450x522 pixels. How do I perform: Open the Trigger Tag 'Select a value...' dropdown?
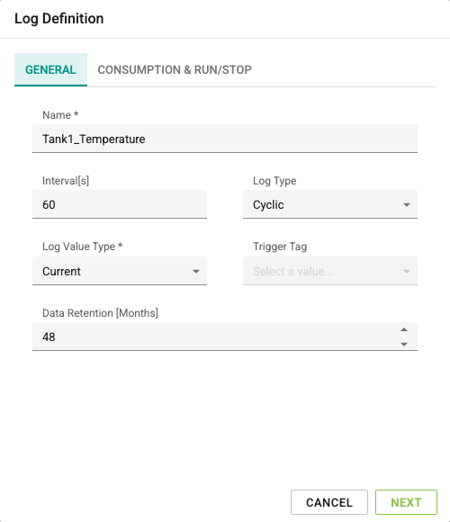329,271
